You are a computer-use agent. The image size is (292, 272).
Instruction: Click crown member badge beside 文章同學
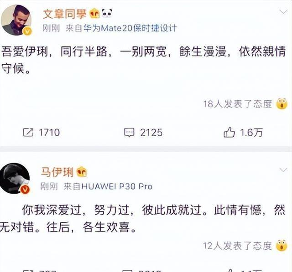coord(94,13)
